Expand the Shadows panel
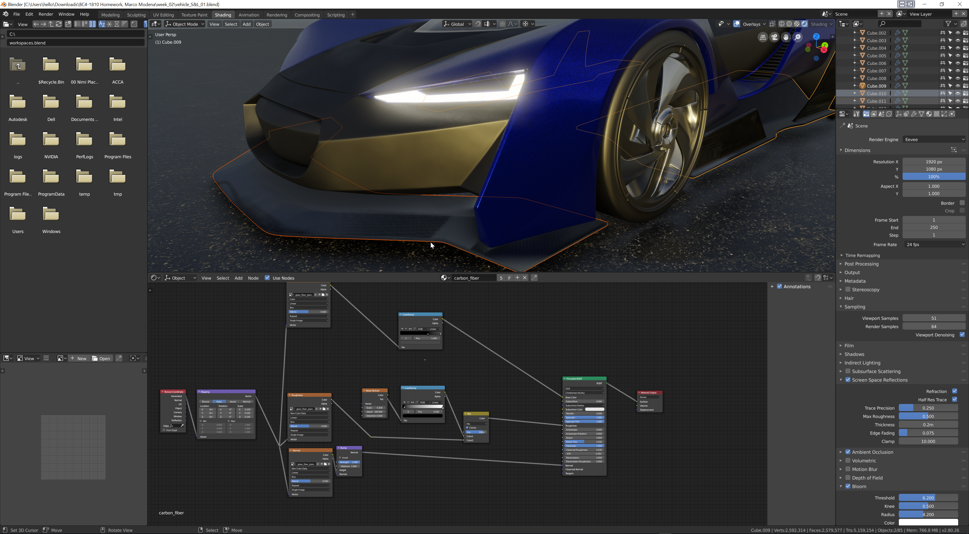969x534 pixels. (854, 354)
